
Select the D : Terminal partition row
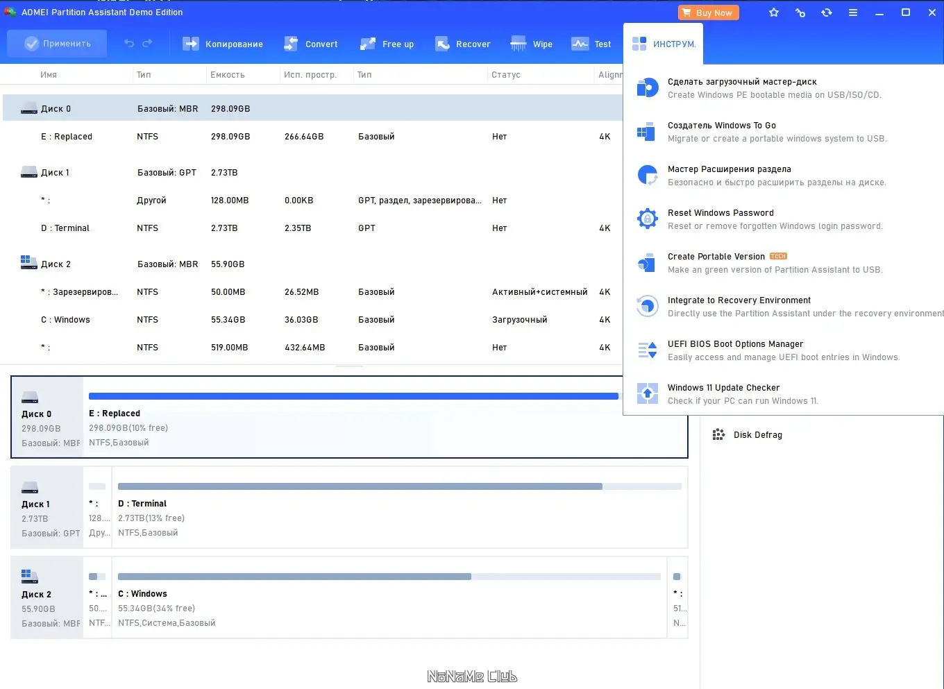point(312,228)
